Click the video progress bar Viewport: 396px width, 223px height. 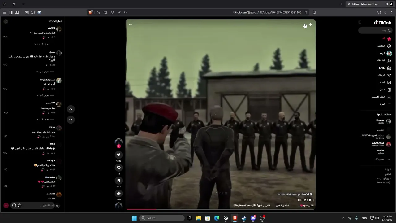pyautogui.click(x=221, y=209)
